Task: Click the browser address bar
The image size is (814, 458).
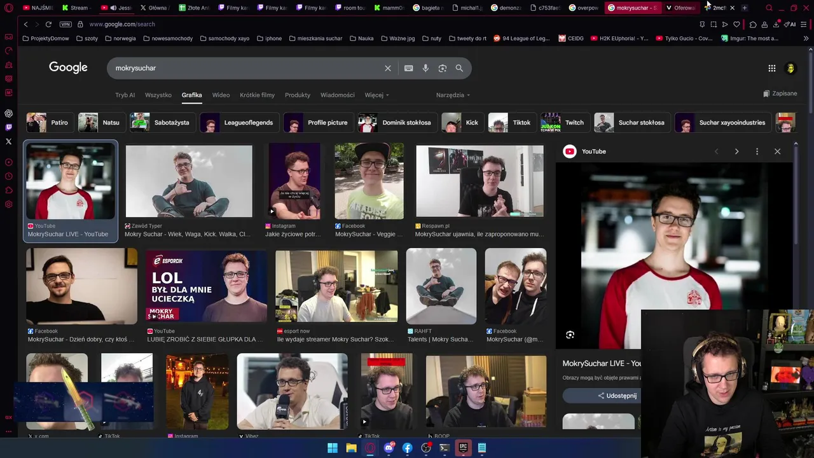Action: pyautogui.click(x=382, y=24)
